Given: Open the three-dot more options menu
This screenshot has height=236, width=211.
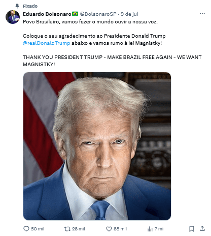Looking at the screenshot, I should click(x=202, y=14).
